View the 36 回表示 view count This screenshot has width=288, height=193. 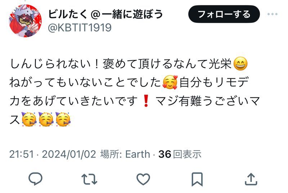180,154
